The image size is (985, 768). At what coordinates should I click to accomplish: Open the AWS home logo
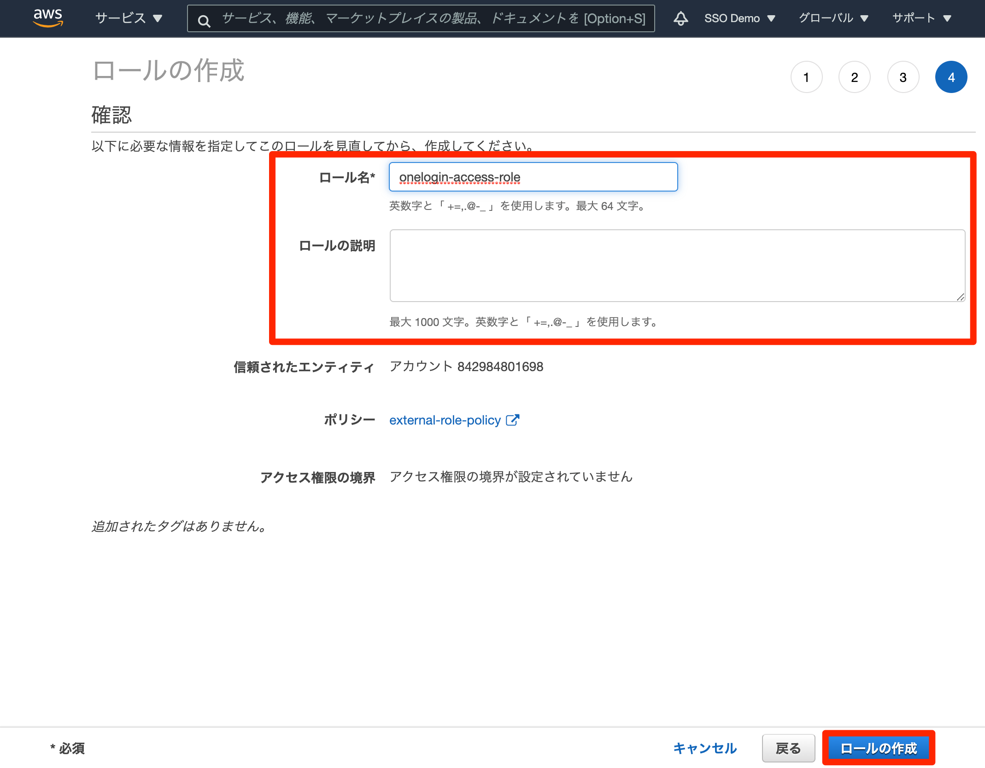(x=48, y=17)
